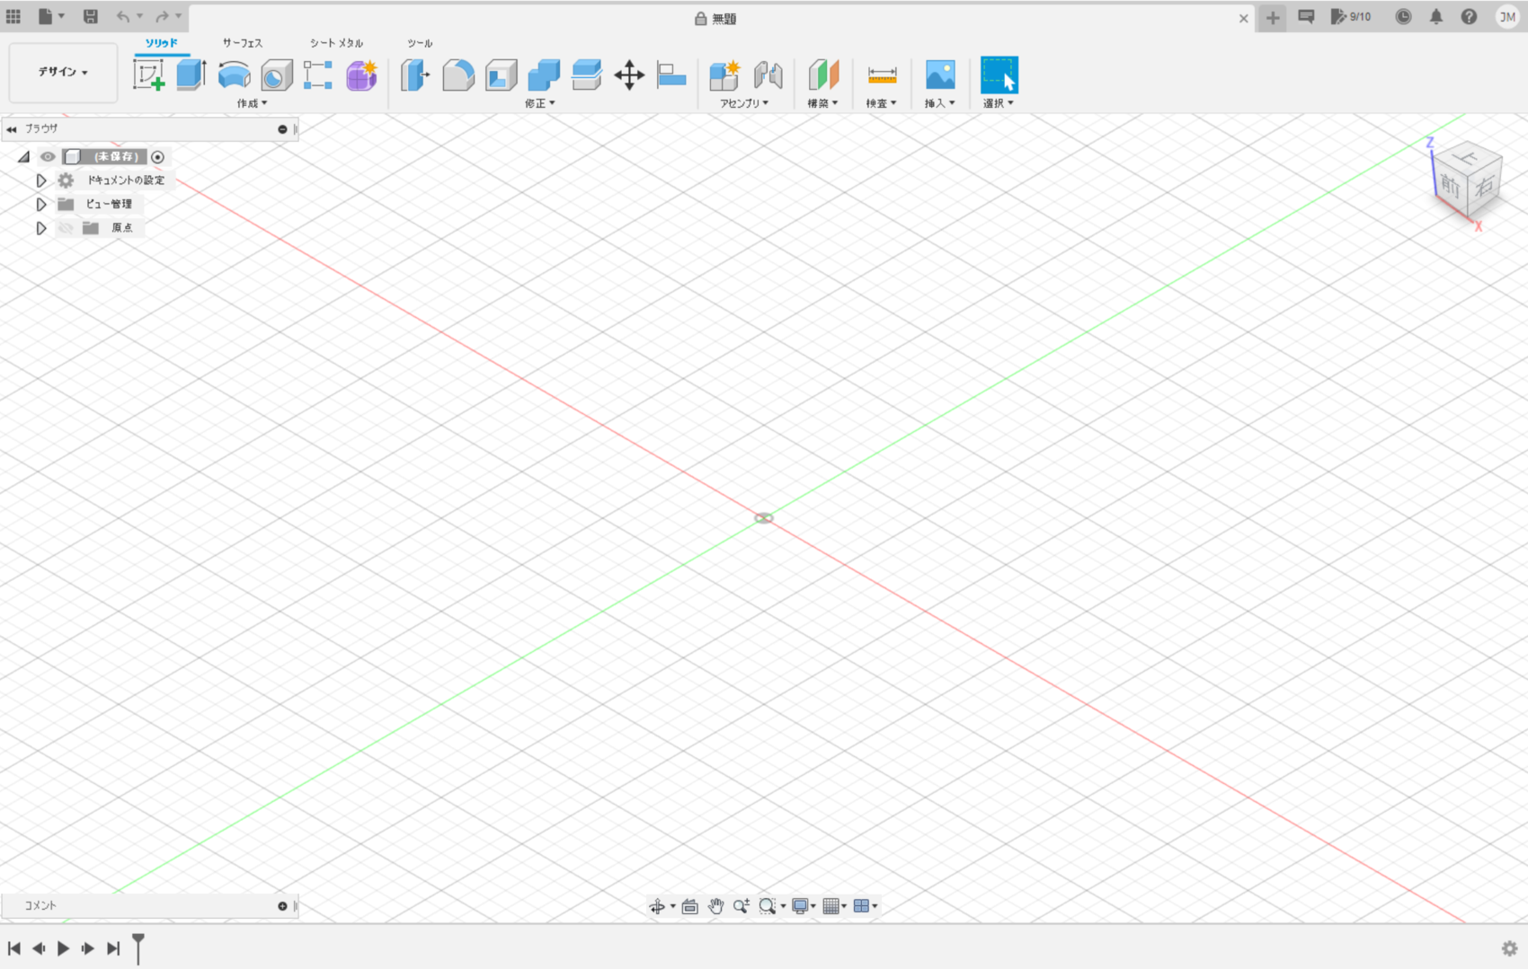Select the Move/Copy tool
1528x969 pixels.
pos(629,75)
